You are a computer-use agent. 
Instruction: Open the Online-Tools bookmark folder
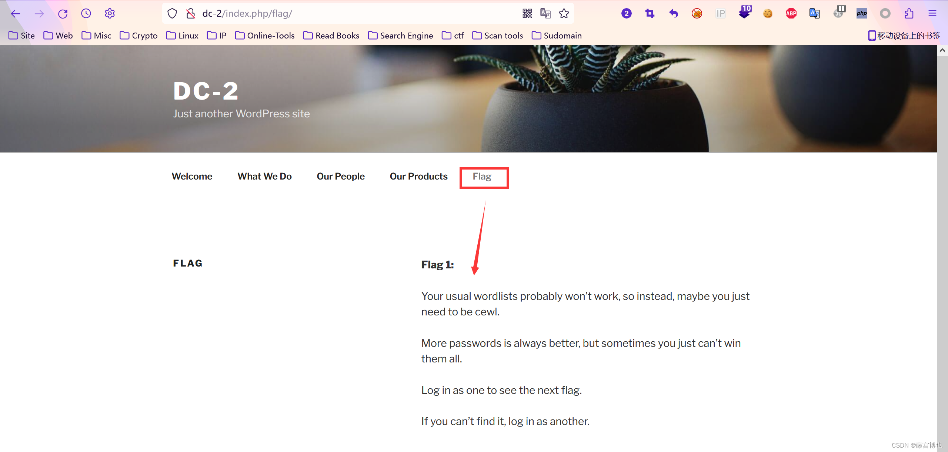pyautogui.click(x=265, y=36)
